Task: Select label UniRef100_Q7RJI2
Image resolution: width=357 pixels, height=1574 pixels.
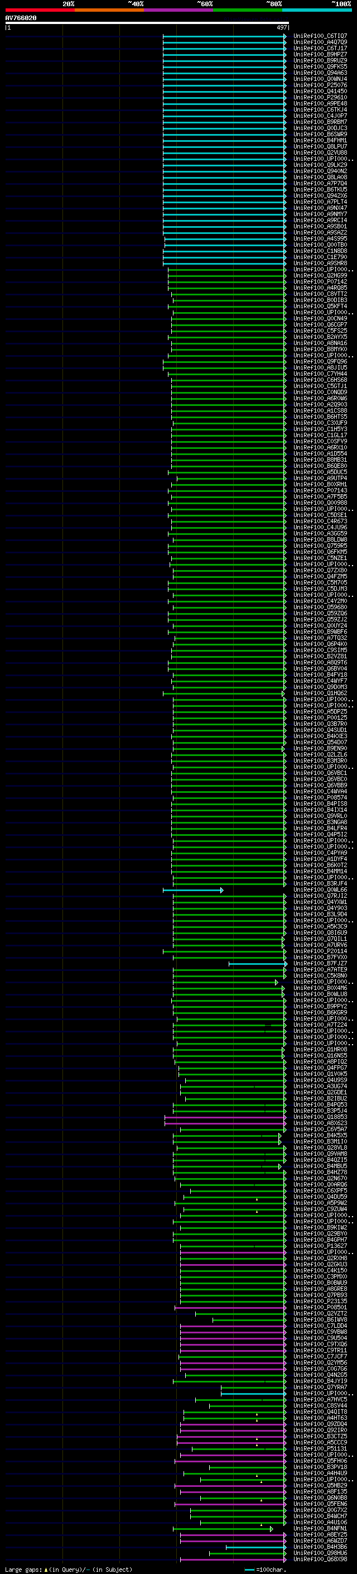Action: click(320, 896)
